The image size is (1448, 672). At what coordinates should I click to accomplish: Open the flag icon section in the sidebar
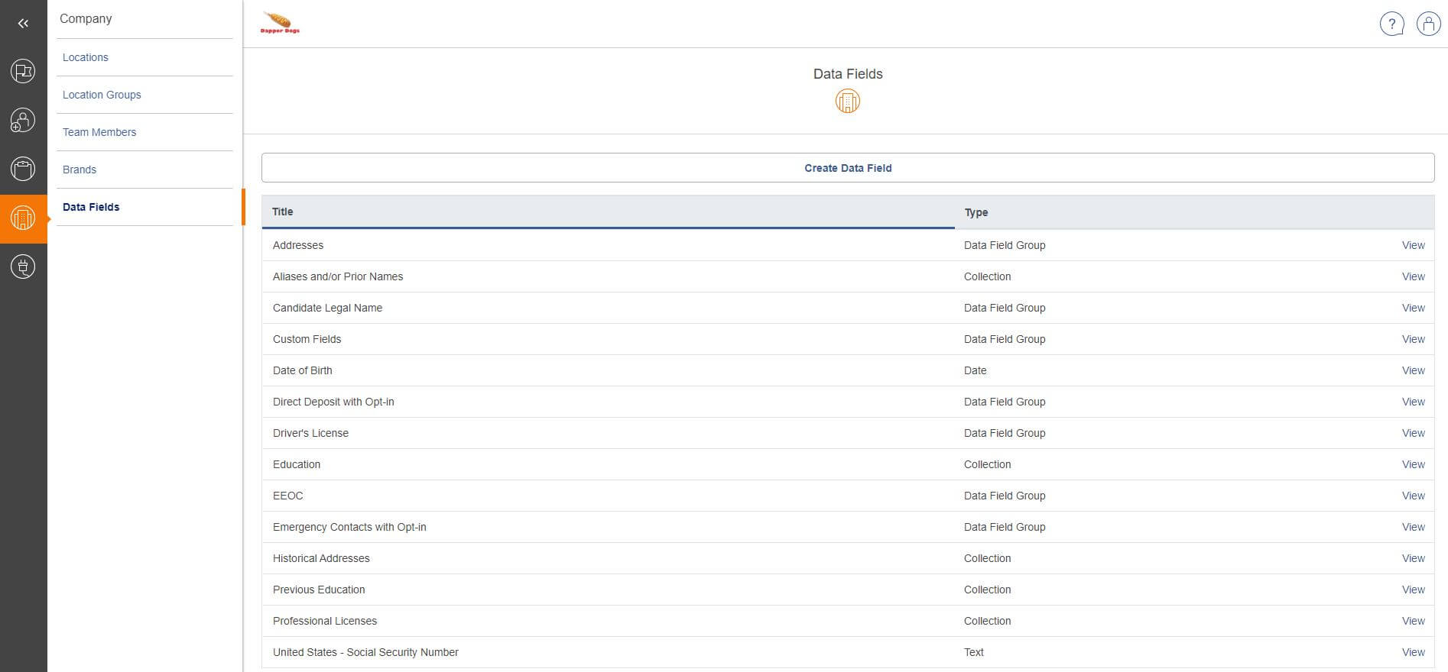pyautogui.click(x=23, y=72)
